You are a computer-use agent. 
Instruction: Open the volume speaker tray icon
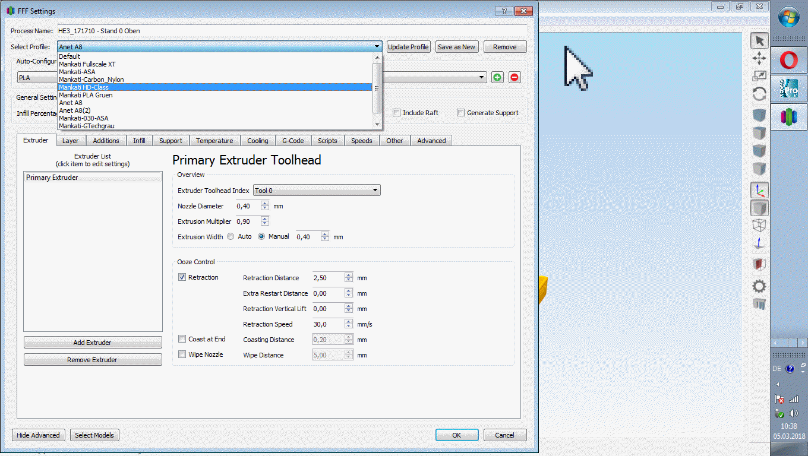[794, 413]
